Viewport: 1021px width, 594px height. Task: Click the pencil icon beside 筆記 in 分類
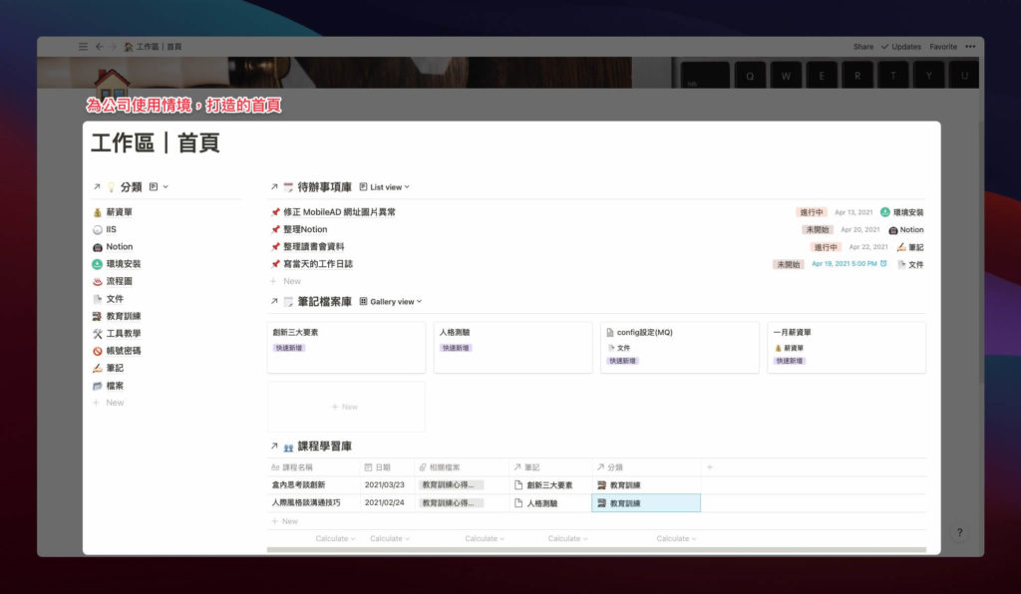(97, 368)
